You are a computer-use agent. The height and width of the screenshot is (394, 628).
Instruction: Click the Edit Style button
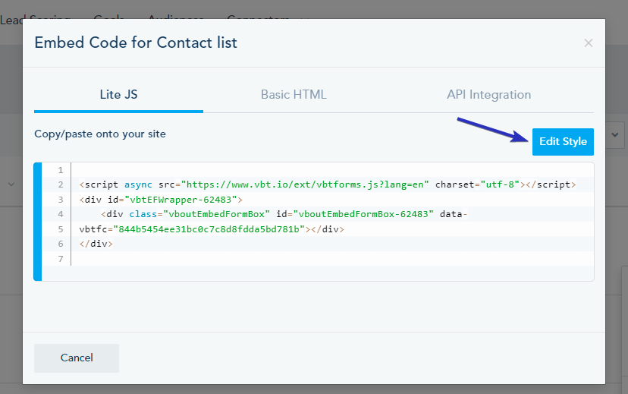563,141
